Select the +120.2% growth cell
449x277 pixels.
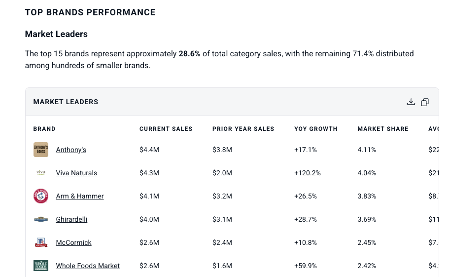(308, 173)
